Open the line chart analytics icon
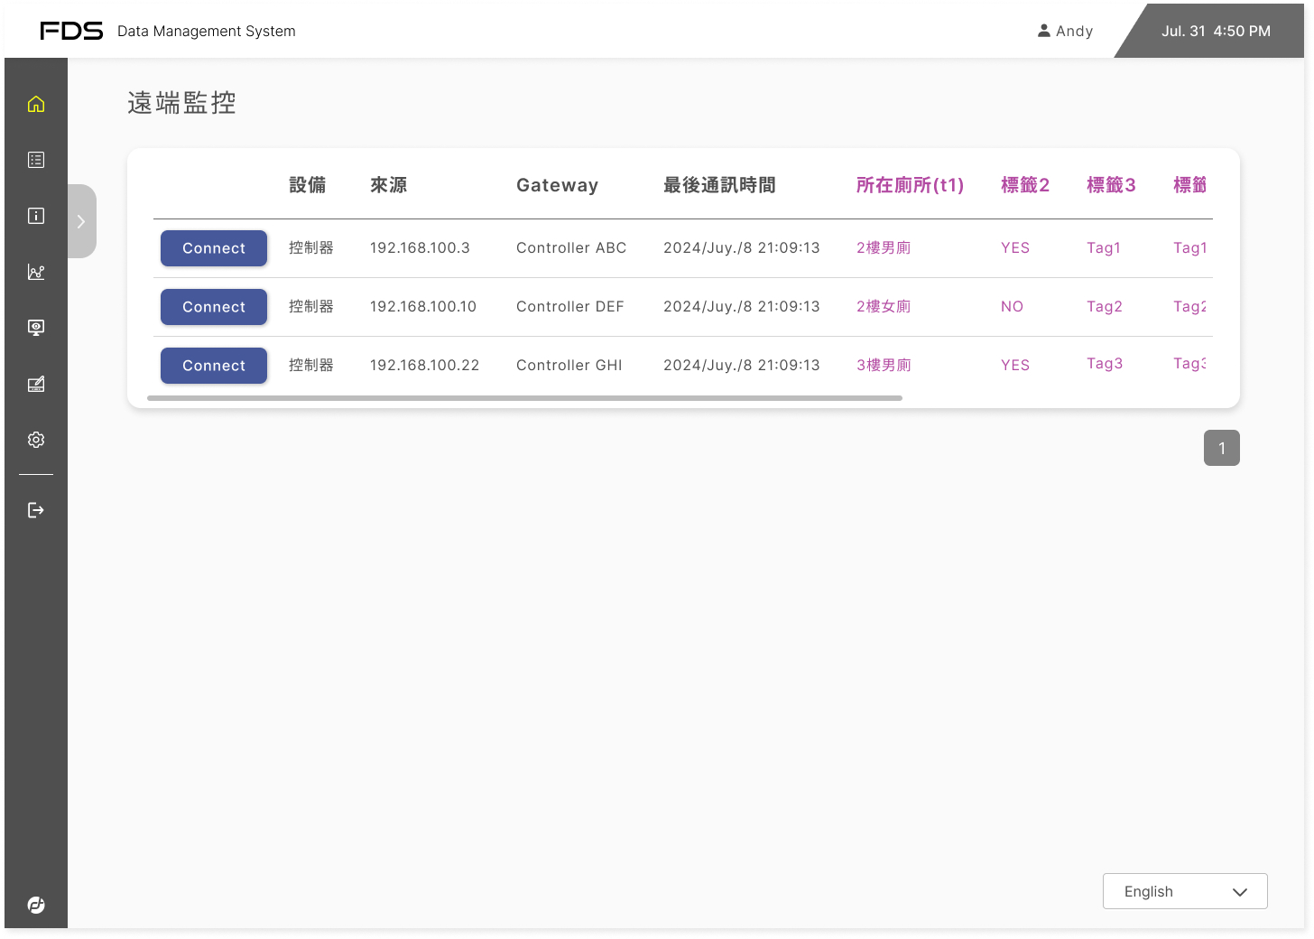The height and width of the screenshot is (939, 1314). (x=36, y=272)
